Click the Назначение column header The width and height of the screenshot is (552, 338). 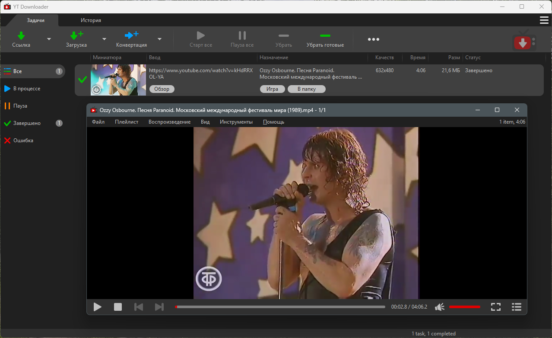274,57
